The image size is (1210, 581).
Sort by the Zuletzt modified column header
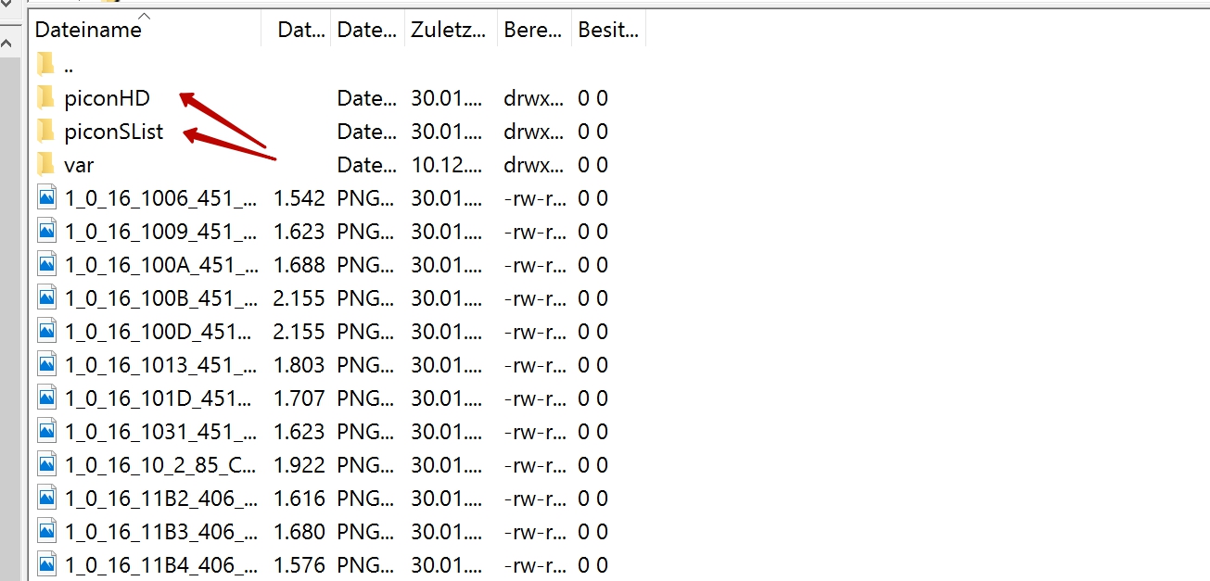[448, 31]
